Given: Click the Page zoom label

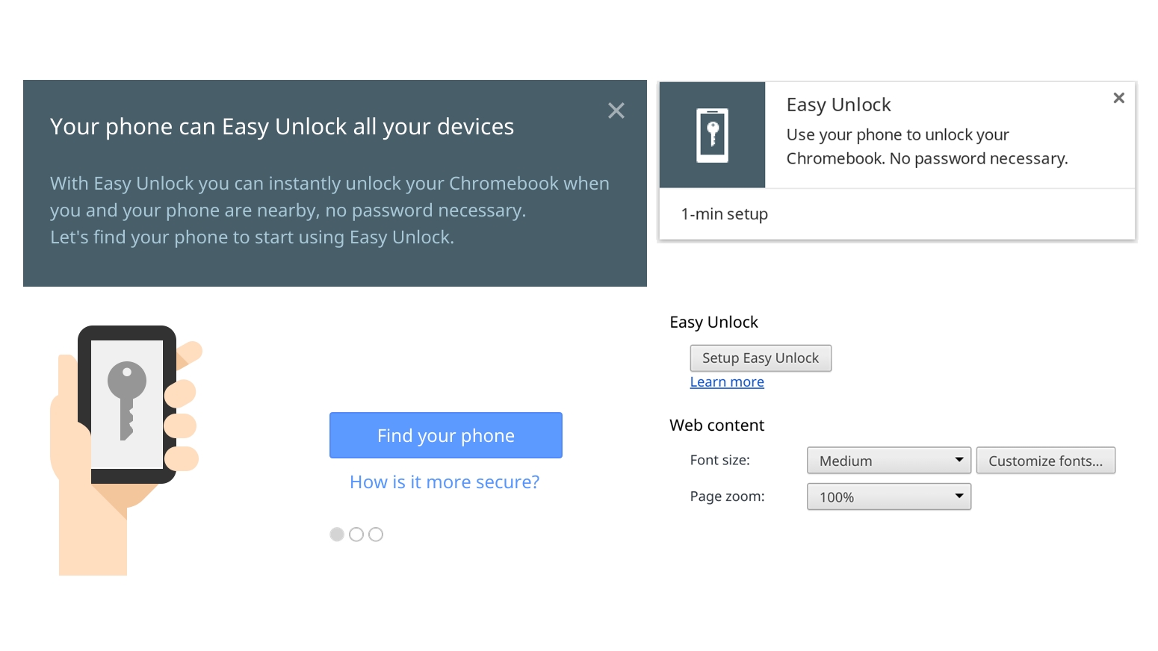Looking at the screenshot, I should [727, 496].
